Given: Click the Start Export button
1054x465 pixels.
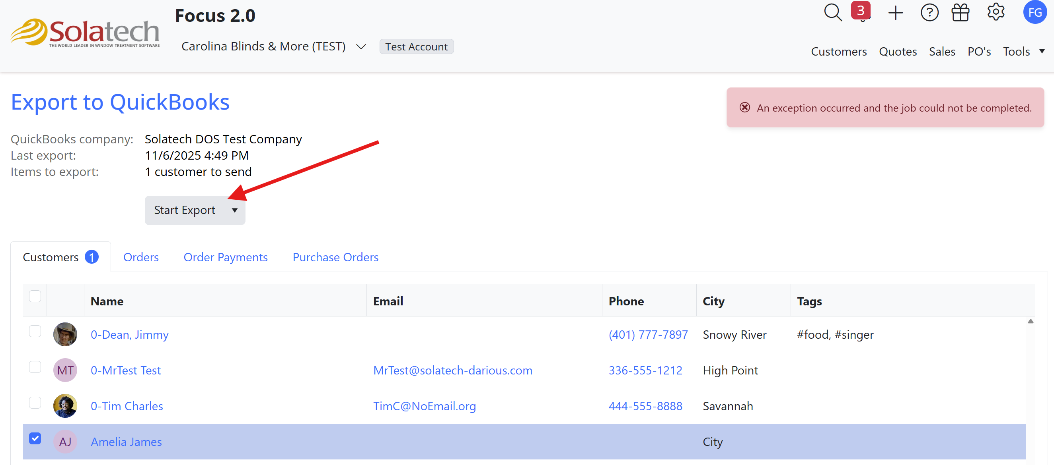Looking at the screenshot, I should 185,210.
